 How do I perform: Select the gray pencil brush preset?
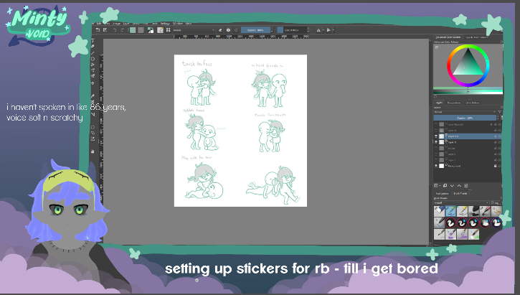(x=440, y=234)
